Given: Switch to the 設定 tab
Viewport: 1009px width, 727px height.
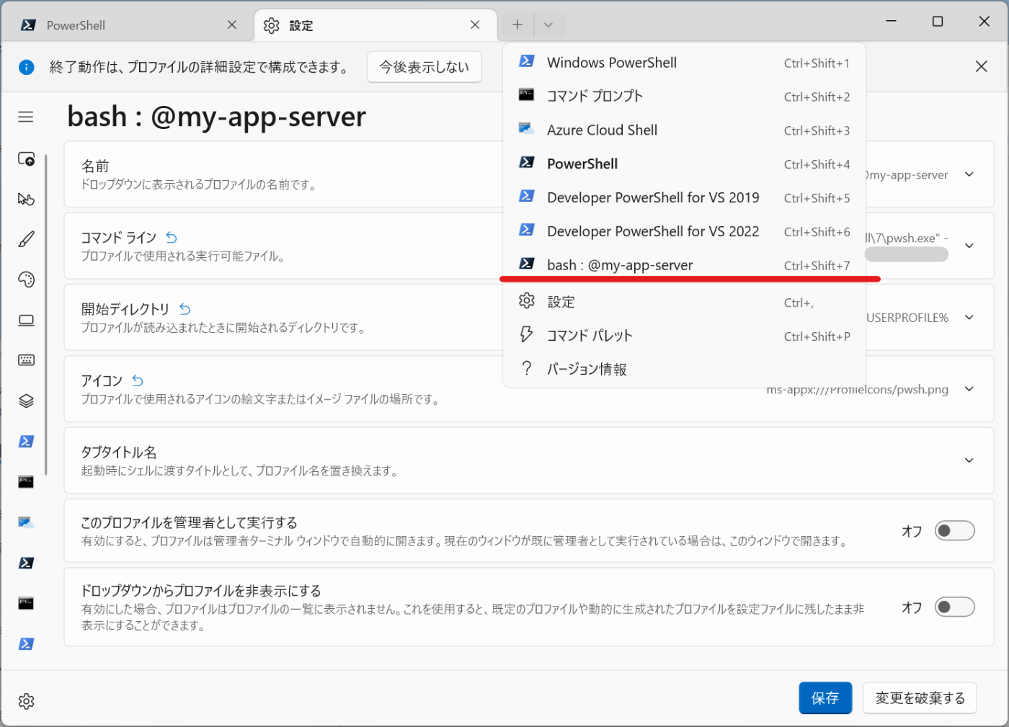Looking at the screenshot, I should pos(375,25).
